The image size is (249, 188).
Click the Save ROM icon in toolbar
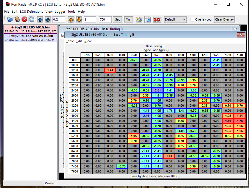point(17,19)
